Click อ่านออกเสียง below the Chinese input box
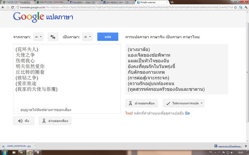The width and height of the screenshot is (249, 155). (x=55, y=121)
